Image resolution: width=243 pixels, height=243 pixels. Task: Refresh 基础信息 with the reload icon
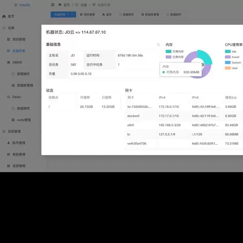(x=158, y=45)
